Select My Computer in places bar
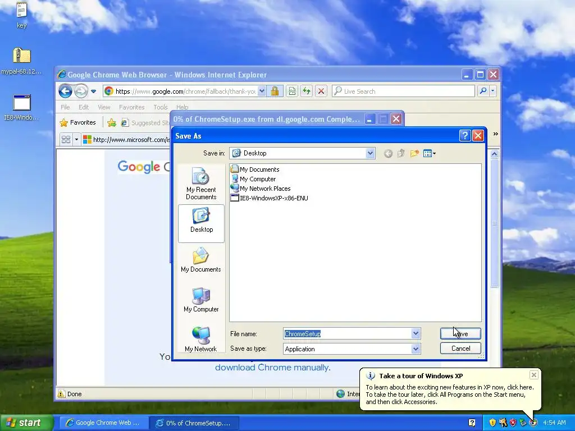 tap(201, 300)
